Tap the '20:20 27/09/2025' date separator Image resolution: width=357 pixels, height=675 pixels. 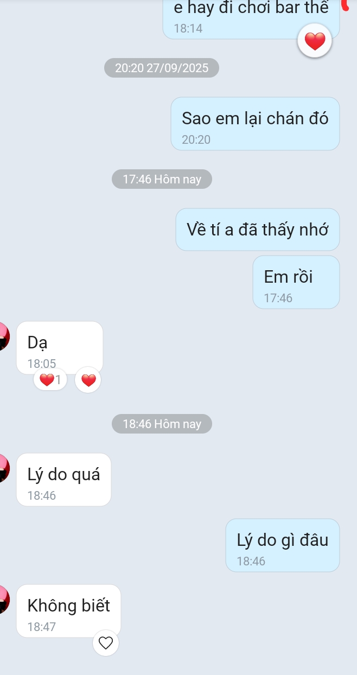click(162, 68)
